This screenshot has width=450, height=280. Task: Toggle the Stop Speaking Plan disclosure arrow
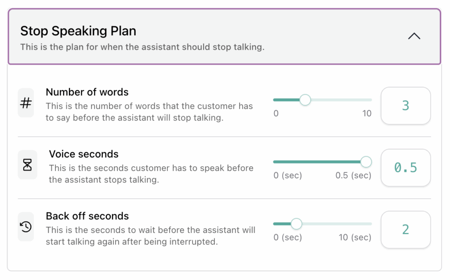pos(414,36)
